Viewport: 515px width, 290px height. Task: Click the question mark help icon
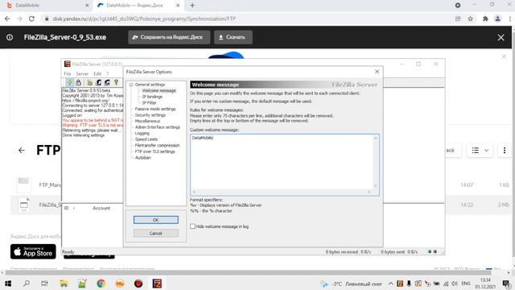coord(116,82)
